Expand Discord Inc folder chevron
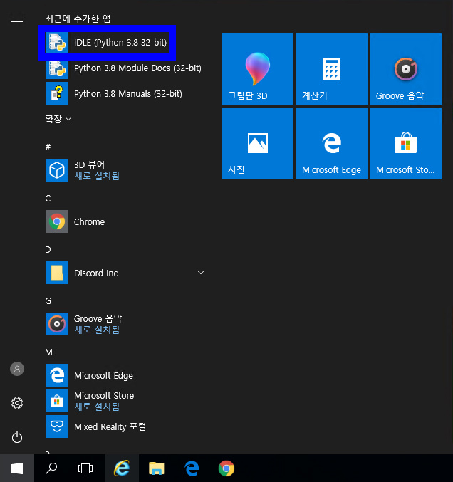Screen dimensions: 453x482 tap(201, 273)
